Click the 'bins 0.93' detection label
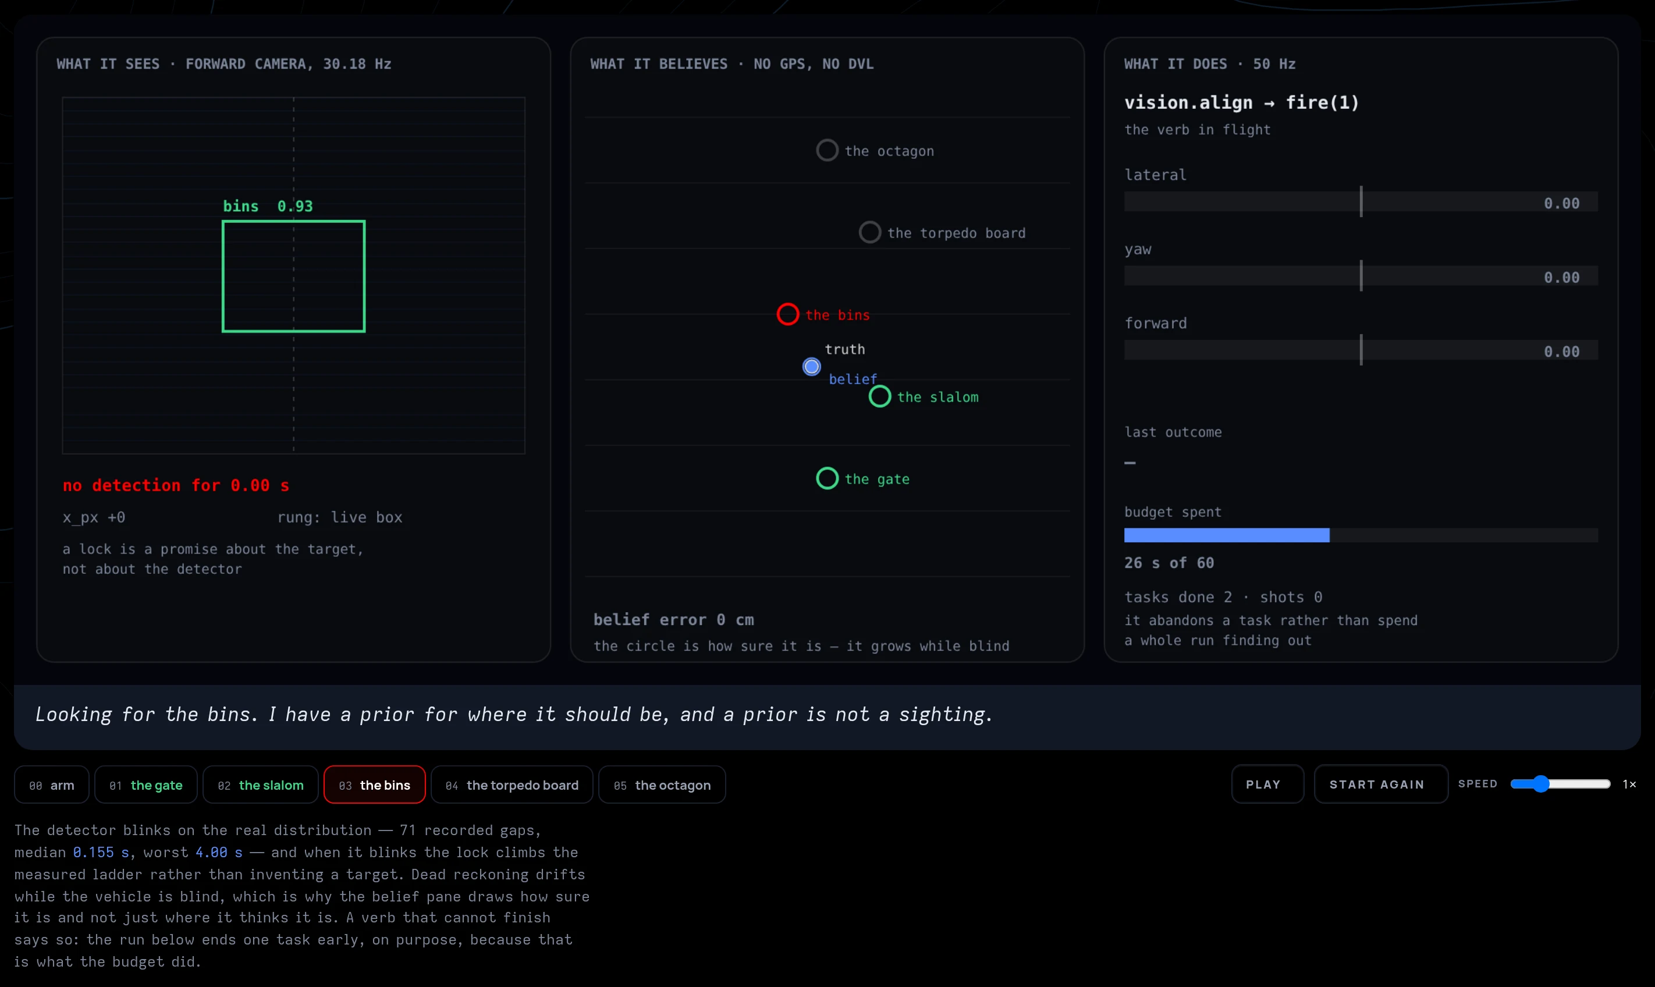 (x=267, y=206)
